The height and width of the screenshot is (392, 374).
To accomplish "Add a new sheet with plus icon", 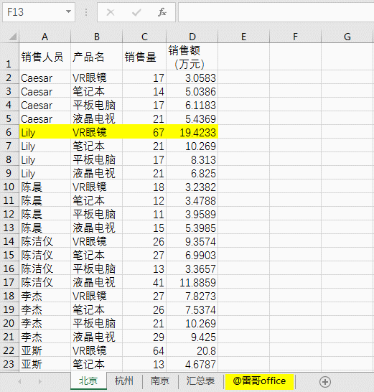I will point(325,382).
